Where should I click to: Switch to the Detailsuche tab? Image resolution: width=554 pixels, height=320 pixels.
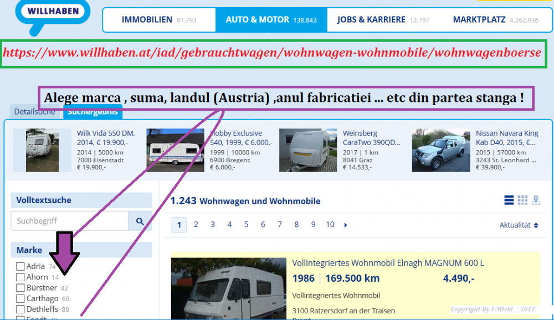(34, 112)
